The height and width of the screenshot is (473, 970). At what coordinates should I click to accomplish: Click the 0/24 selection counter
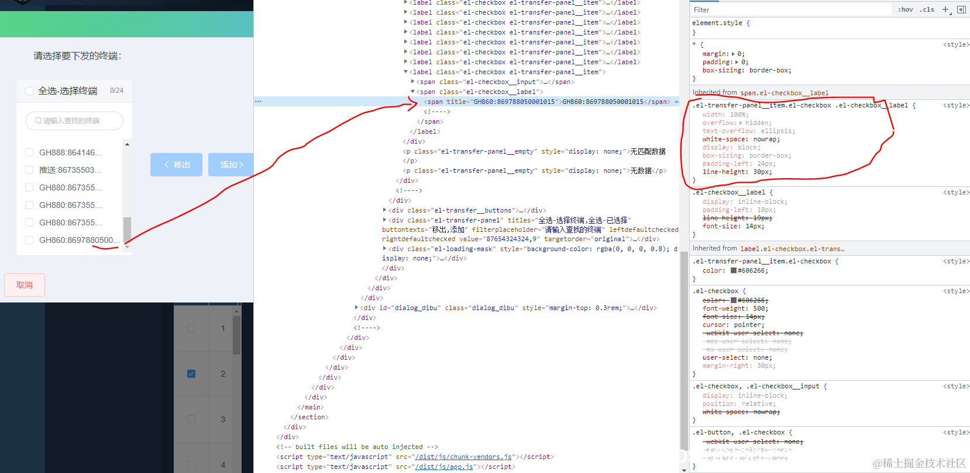tap(116, 91)
